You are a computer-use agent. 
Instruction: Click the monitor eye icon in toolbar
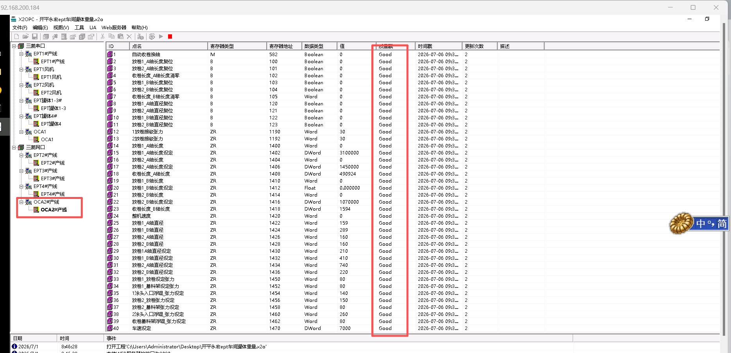coord(152,37)
